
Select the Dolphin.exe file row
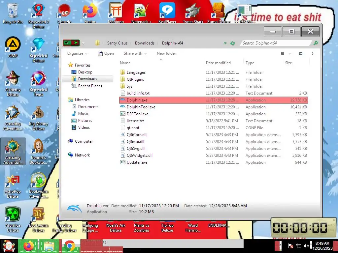coord(214,100)
